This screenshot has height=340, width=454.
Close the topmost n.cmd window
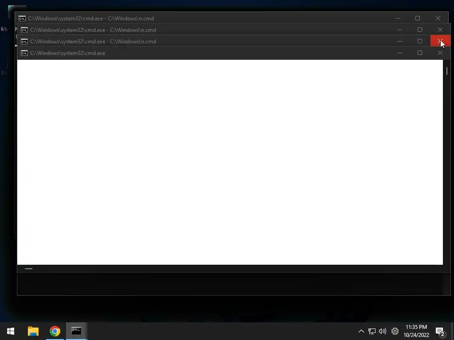point(438,18)
